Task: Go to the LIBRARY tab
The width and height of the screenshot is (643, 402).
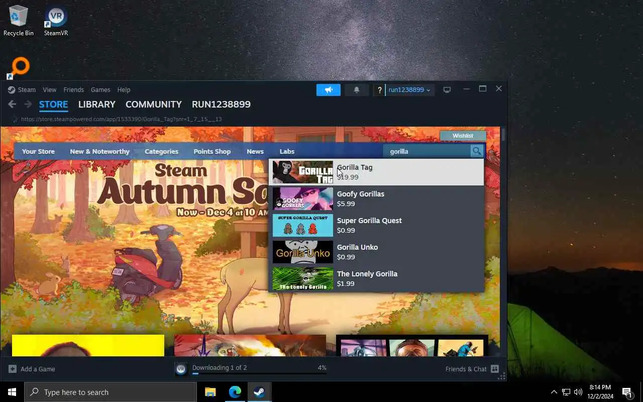Action: [x=97, y=104]
